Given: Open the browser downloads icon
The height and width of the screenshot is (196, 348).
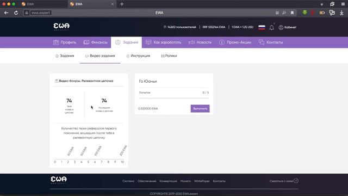Looking at the screenshot, I should 341,13.
